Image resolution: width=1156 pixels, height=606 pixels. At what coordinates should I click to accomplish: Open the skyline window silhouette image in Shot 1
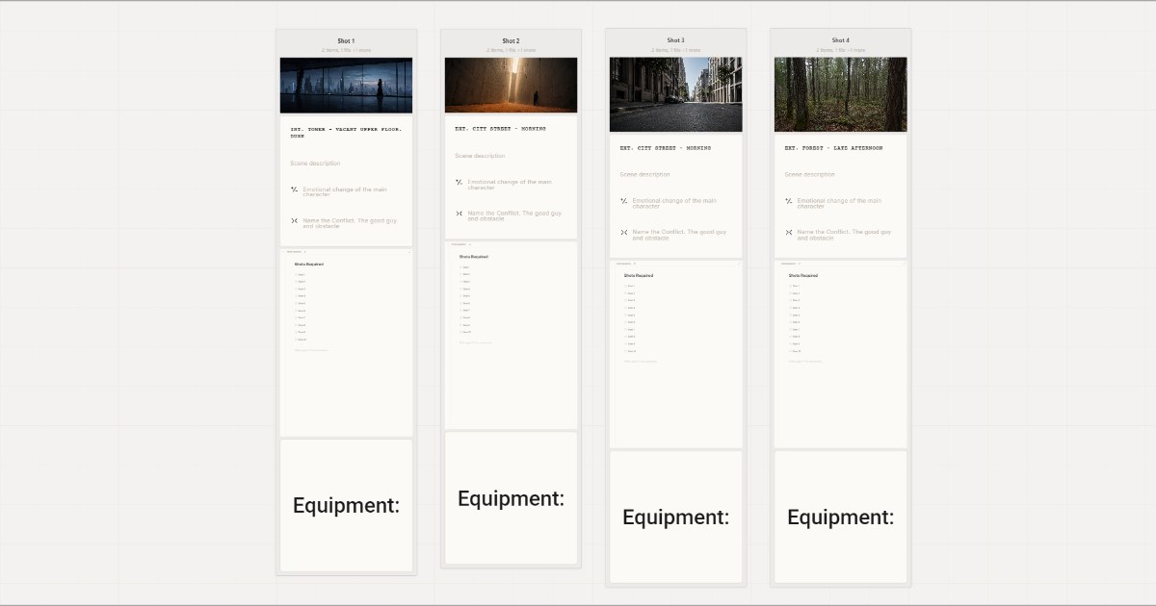pos(346,86)
